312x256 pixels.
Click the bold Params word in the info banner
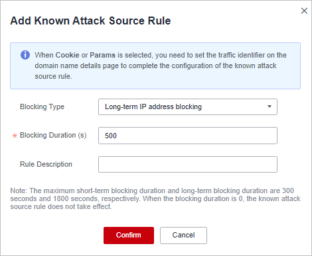tap(102, 55)
